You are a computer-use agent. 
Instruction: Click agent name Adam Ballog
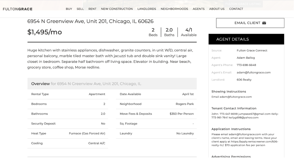[x=246, y=58]
